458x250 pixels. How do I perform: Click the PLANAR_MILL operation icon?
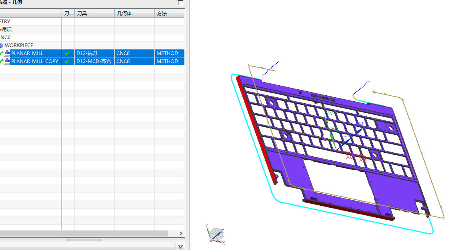[x=7, y=53]
